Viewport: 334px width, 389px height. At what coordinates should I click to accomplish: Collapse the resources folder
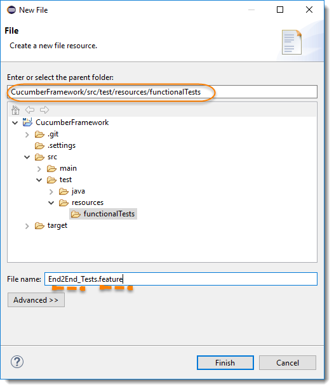[51, 203]
